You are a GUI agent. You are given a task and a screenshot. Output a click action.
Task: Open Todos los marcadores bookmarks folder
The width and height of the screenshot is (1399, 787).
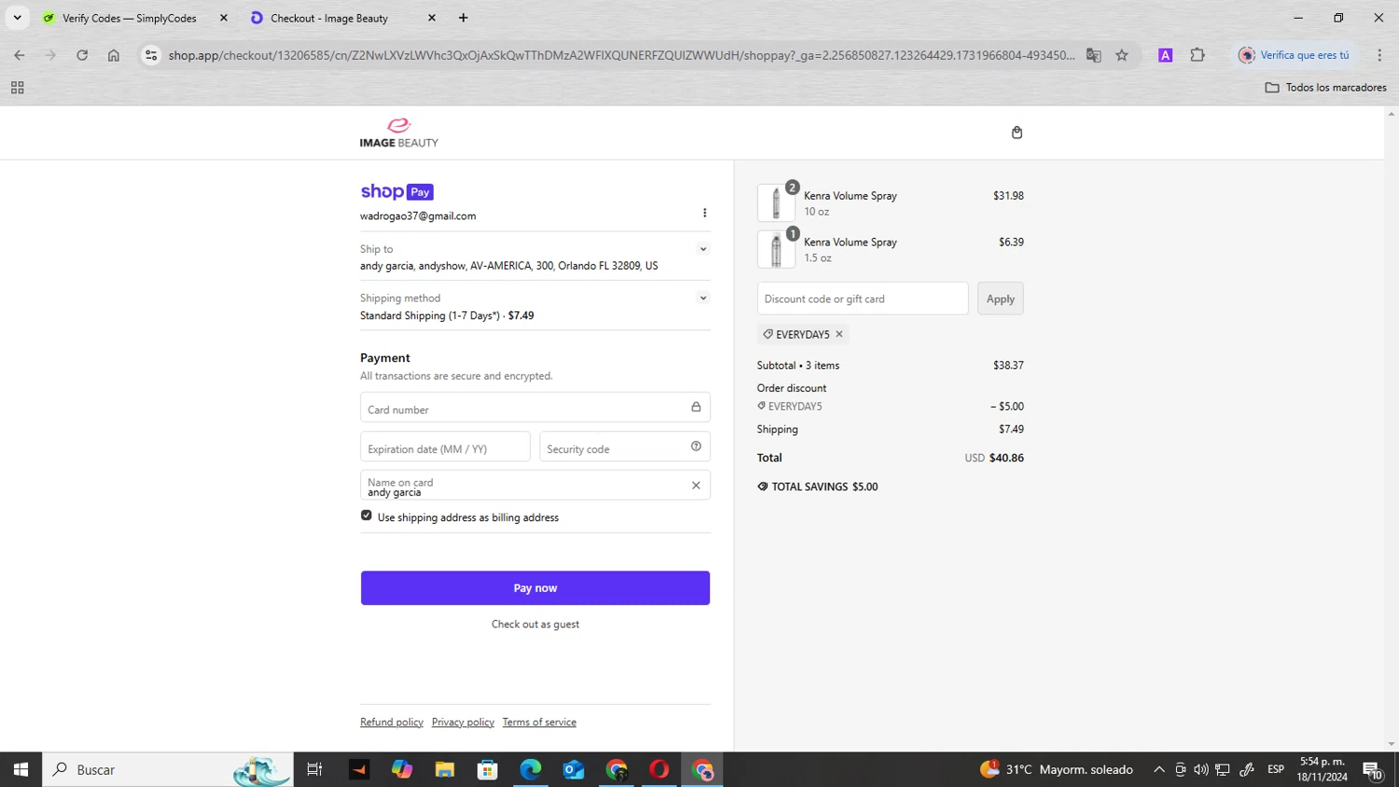1325,88
